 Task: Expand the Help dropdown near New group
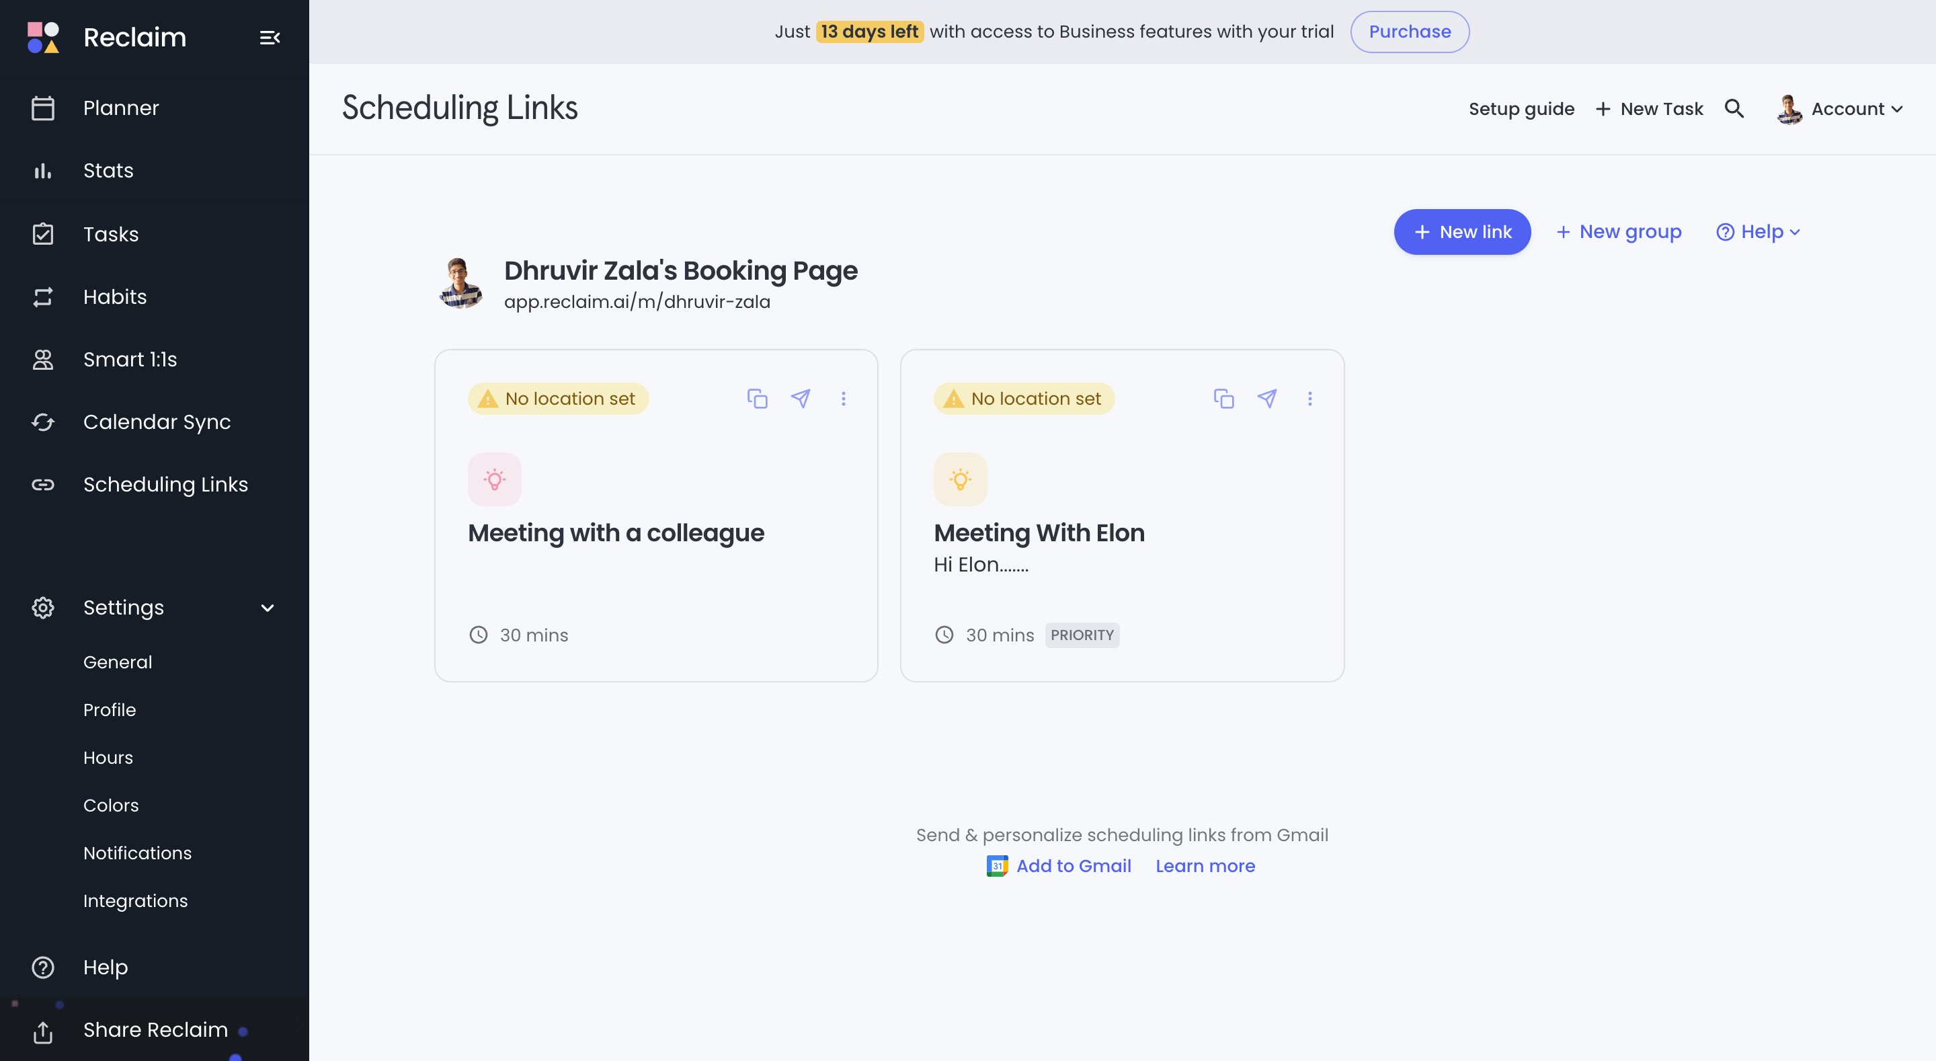(x=1759, y=231)
